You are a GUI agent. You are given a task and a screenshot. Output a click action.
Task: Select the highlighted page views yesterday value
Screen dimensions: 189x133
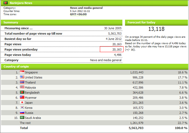tap(111, 50)
